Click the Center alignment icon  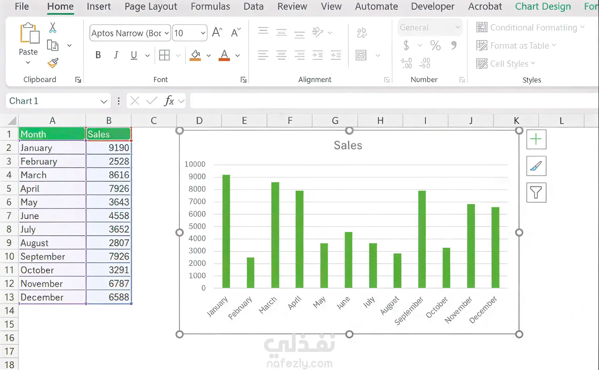pos(281,55)
